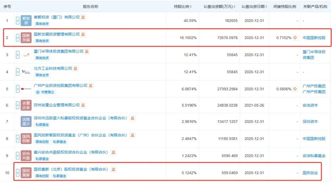Click indirect holding detail icon beside 0.5856%

coord(295,89)
